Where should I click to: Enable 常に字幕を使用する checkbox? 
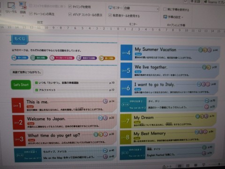[x=165, y=9]
